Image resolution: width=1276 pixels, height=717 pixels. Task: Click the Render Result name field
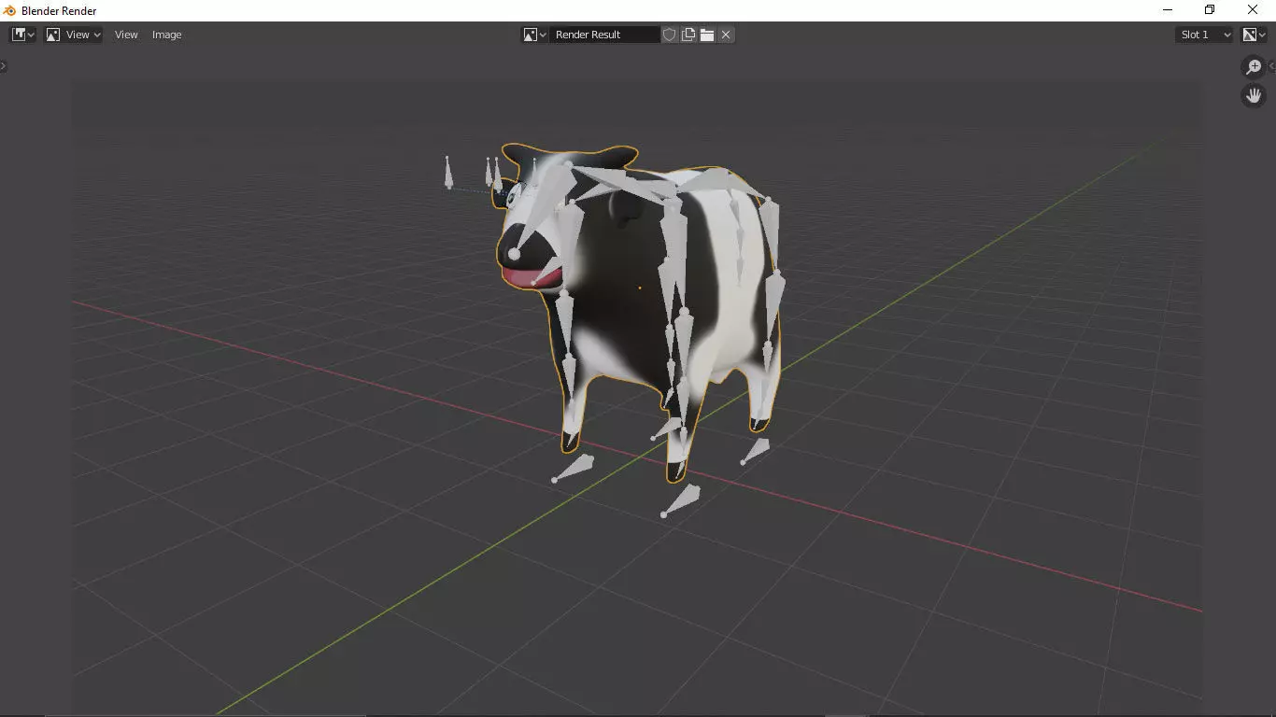pos(604,35)
